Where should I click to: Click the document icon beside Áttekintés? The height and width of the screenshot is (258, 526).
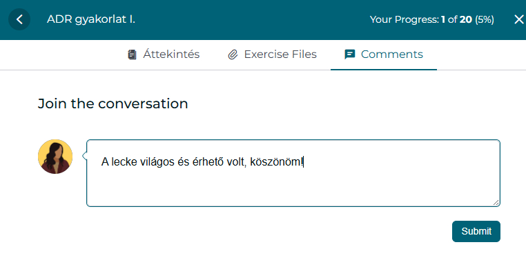(132, 54)
